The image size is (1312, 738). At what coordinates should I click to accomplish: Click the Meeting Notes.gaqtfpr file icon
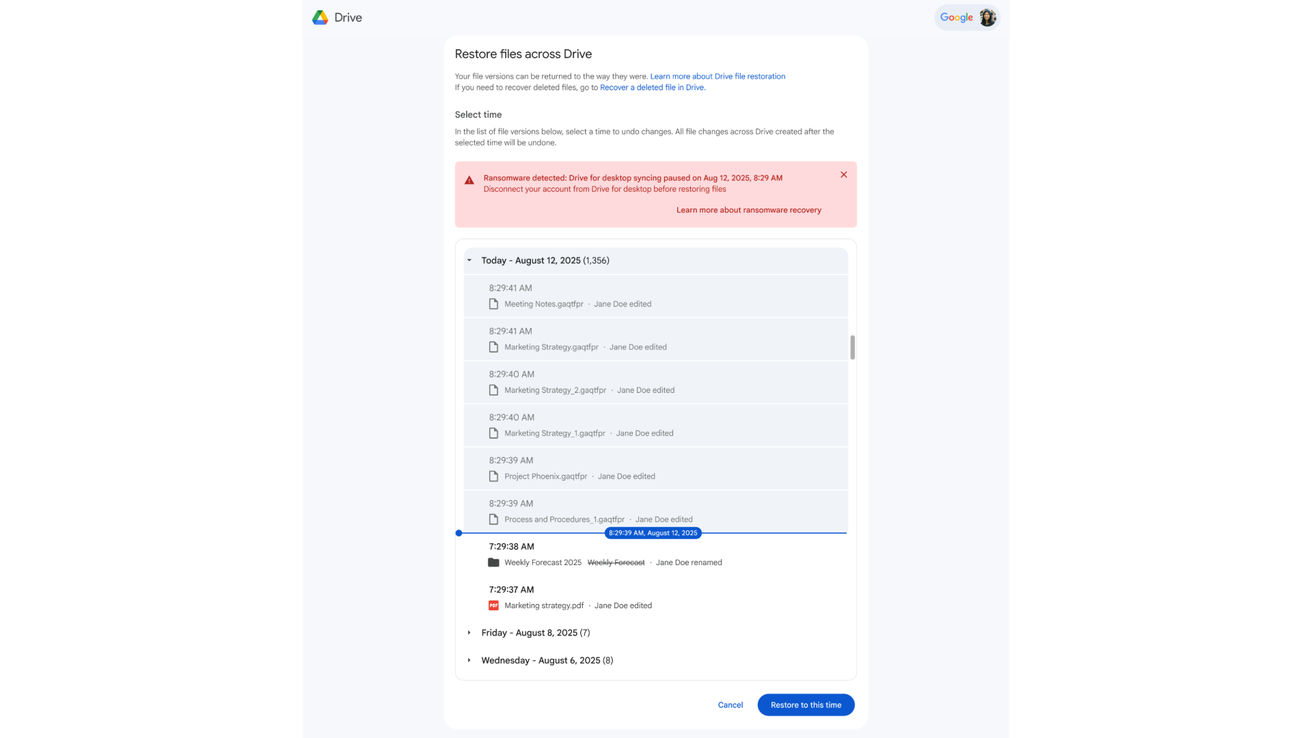[493, 304]
